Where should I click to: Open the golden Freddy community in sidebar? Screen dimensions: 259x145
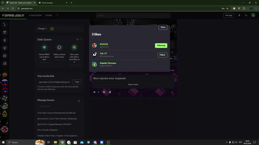tap(5, 113)
